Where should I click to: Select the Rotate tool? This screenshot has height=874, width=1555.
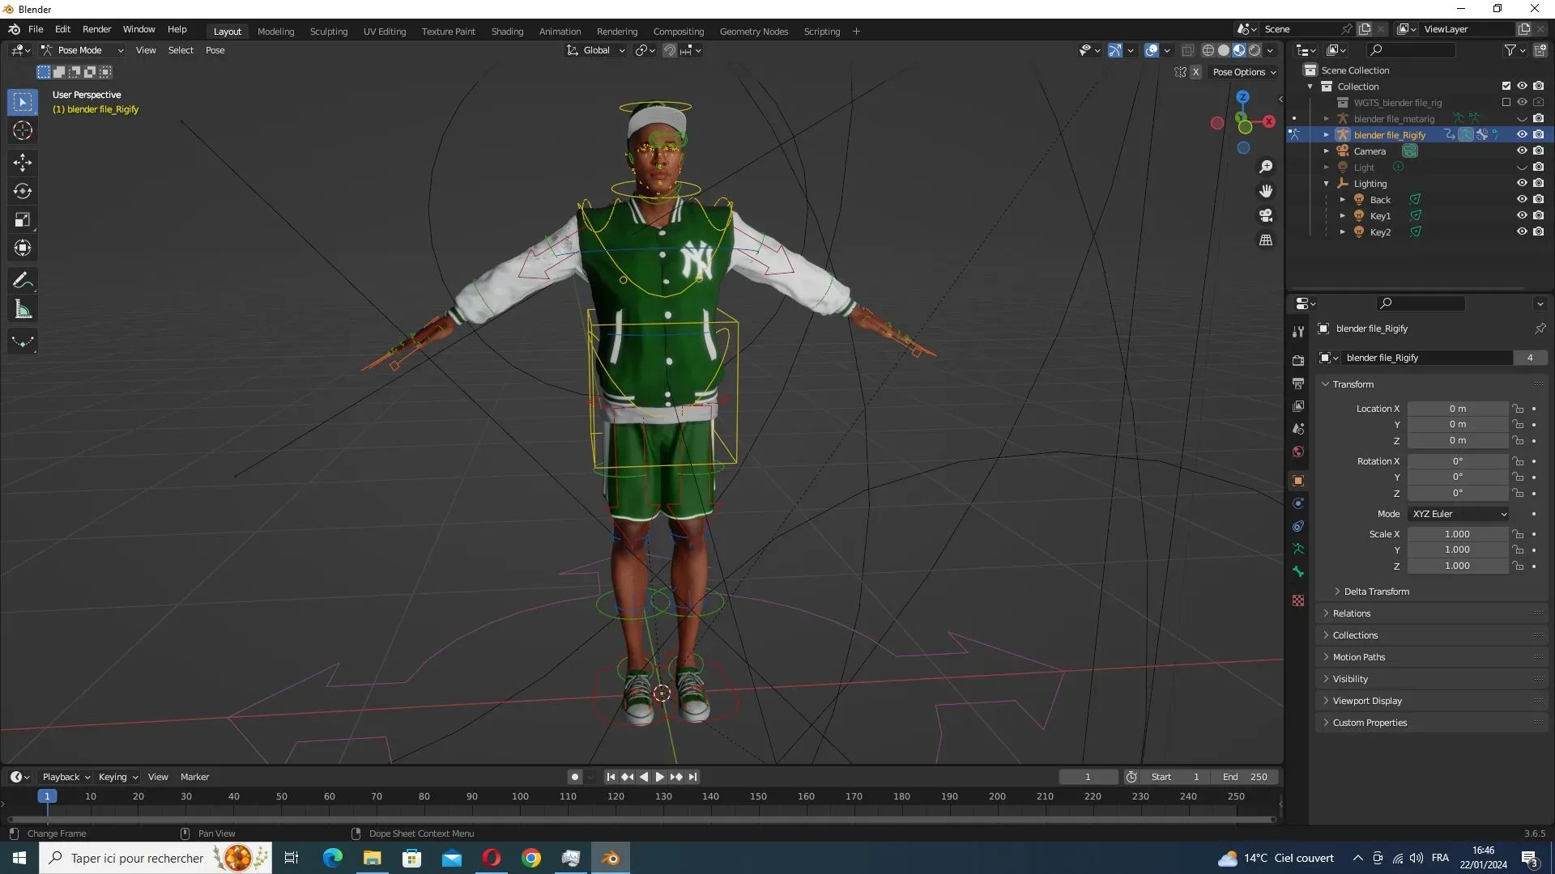pos(23,192)
